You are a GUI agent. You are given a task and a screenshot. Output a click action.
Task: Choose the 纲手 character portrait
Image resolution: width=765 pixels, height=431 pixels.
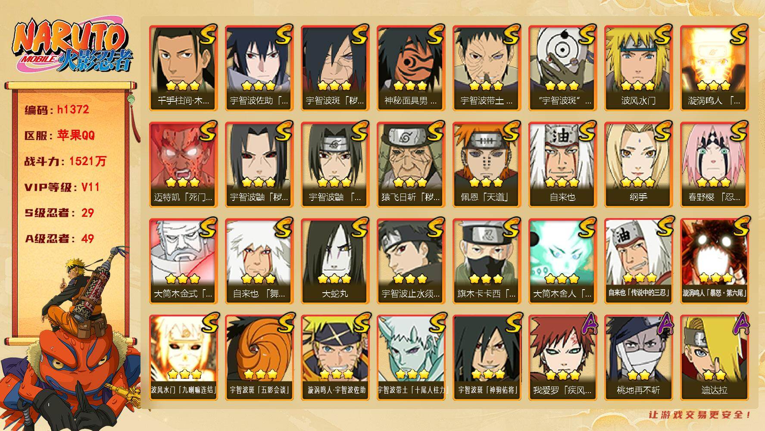pyautogui.click(x=638, y=165)
